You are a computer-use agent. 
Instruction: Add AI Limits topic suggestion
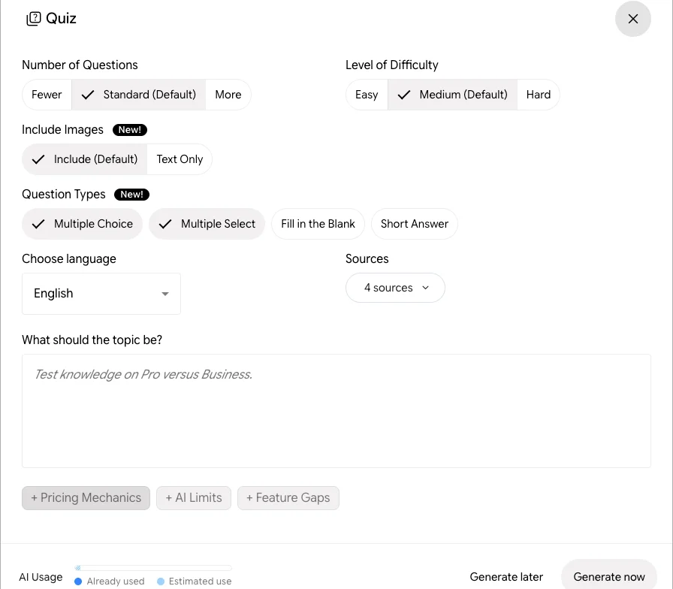click(x=194, y=498)
